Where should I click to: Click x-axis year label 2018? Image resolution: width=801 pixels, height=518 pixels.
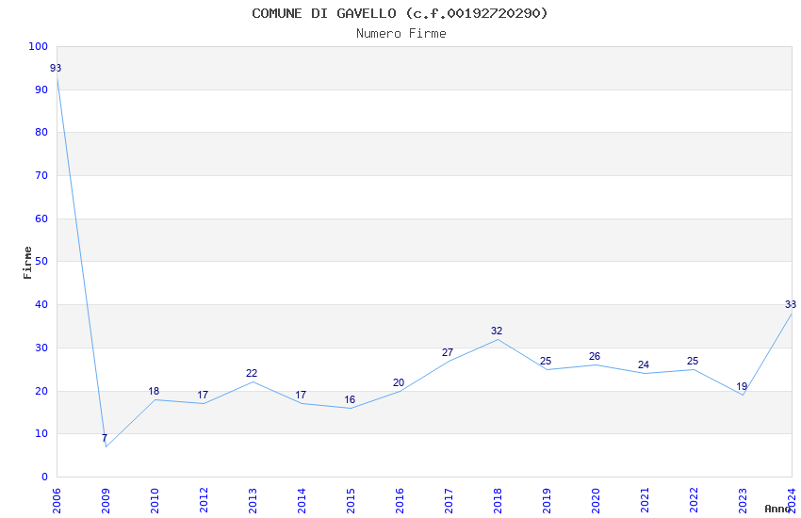pos(499,501)
